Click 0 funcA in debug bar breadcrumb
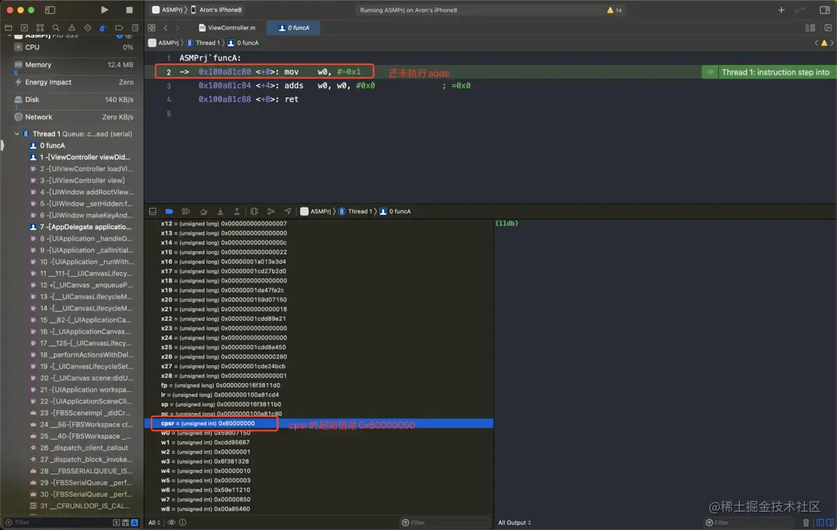Screen dimensions: 837x530 pyautogui.click(x=395, y=211)
